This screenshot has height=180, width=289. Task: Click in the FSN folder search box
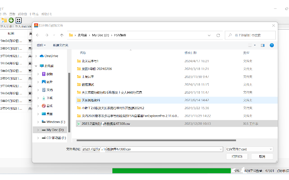[250, 35]
